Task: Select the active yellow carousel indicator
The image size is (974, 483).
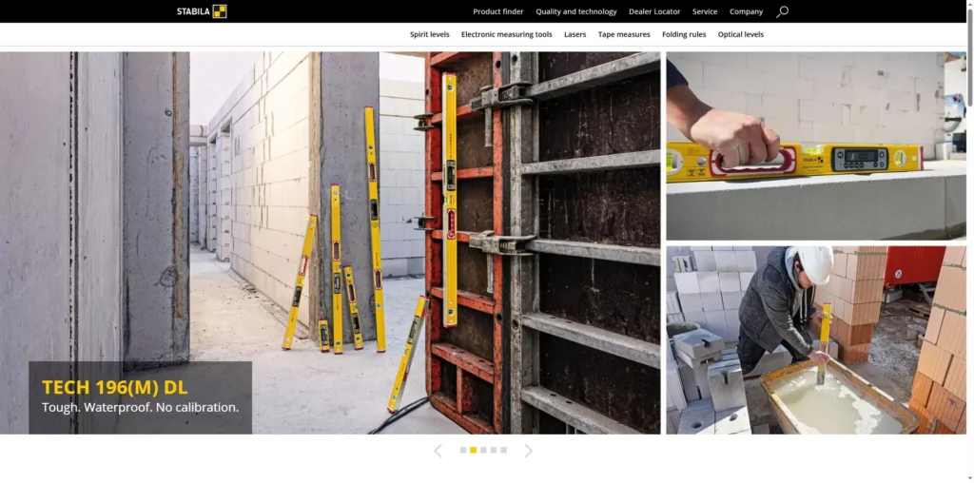Action: [474, 450]
